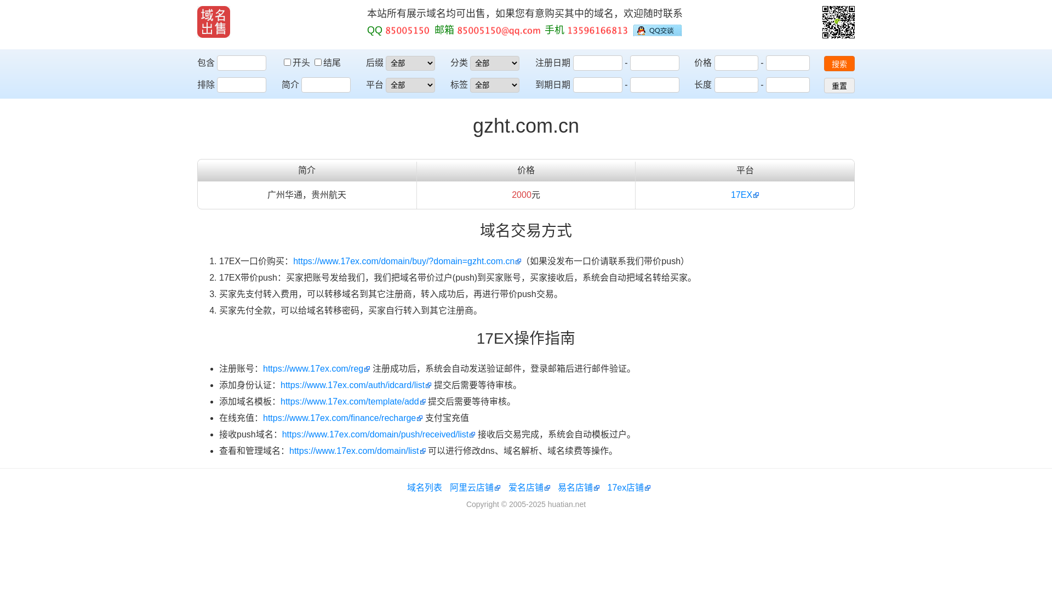This screenshot has width=1052, height=592.
Task: Click the red 域名出售 site logo
Action: [213, 22]
